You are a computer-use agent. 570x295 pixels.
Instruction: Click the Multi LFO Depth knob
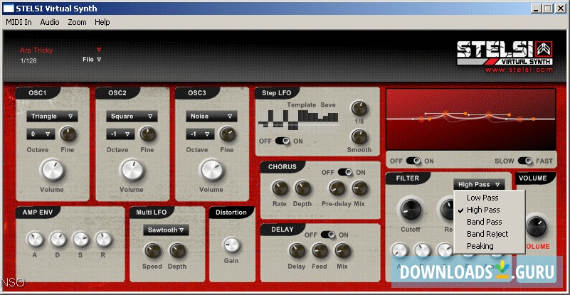pos(177,251)
